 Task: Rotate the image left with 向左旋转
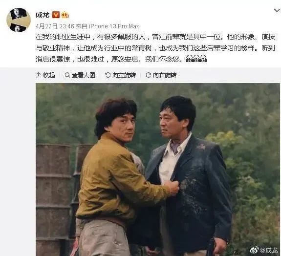pos(120,75)
